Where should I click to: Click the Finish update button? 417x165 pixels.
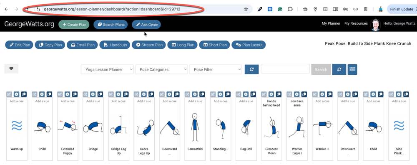[x=402, y=9]
